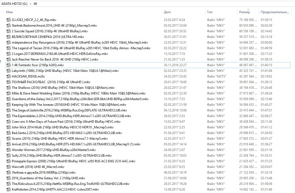Click the breadcrumb chevron after ADATA HD720
The height and width of the screenshot is (193, 295).
click(30, 3)
